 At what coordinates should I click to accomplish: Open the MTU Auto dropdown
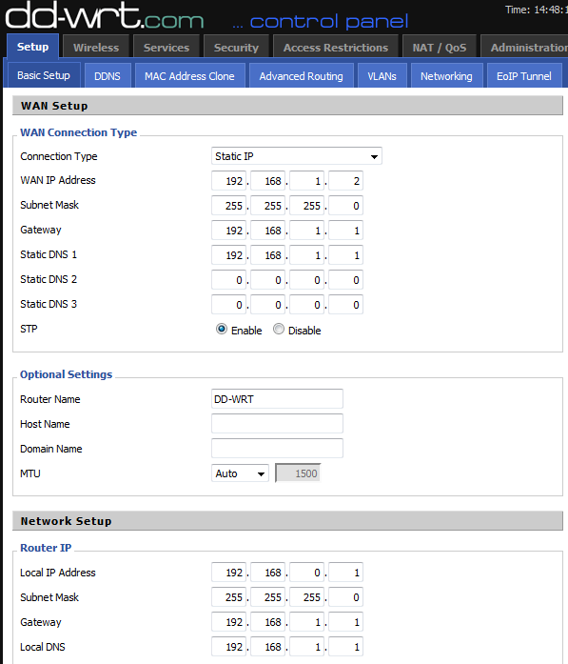pos(240,473)
